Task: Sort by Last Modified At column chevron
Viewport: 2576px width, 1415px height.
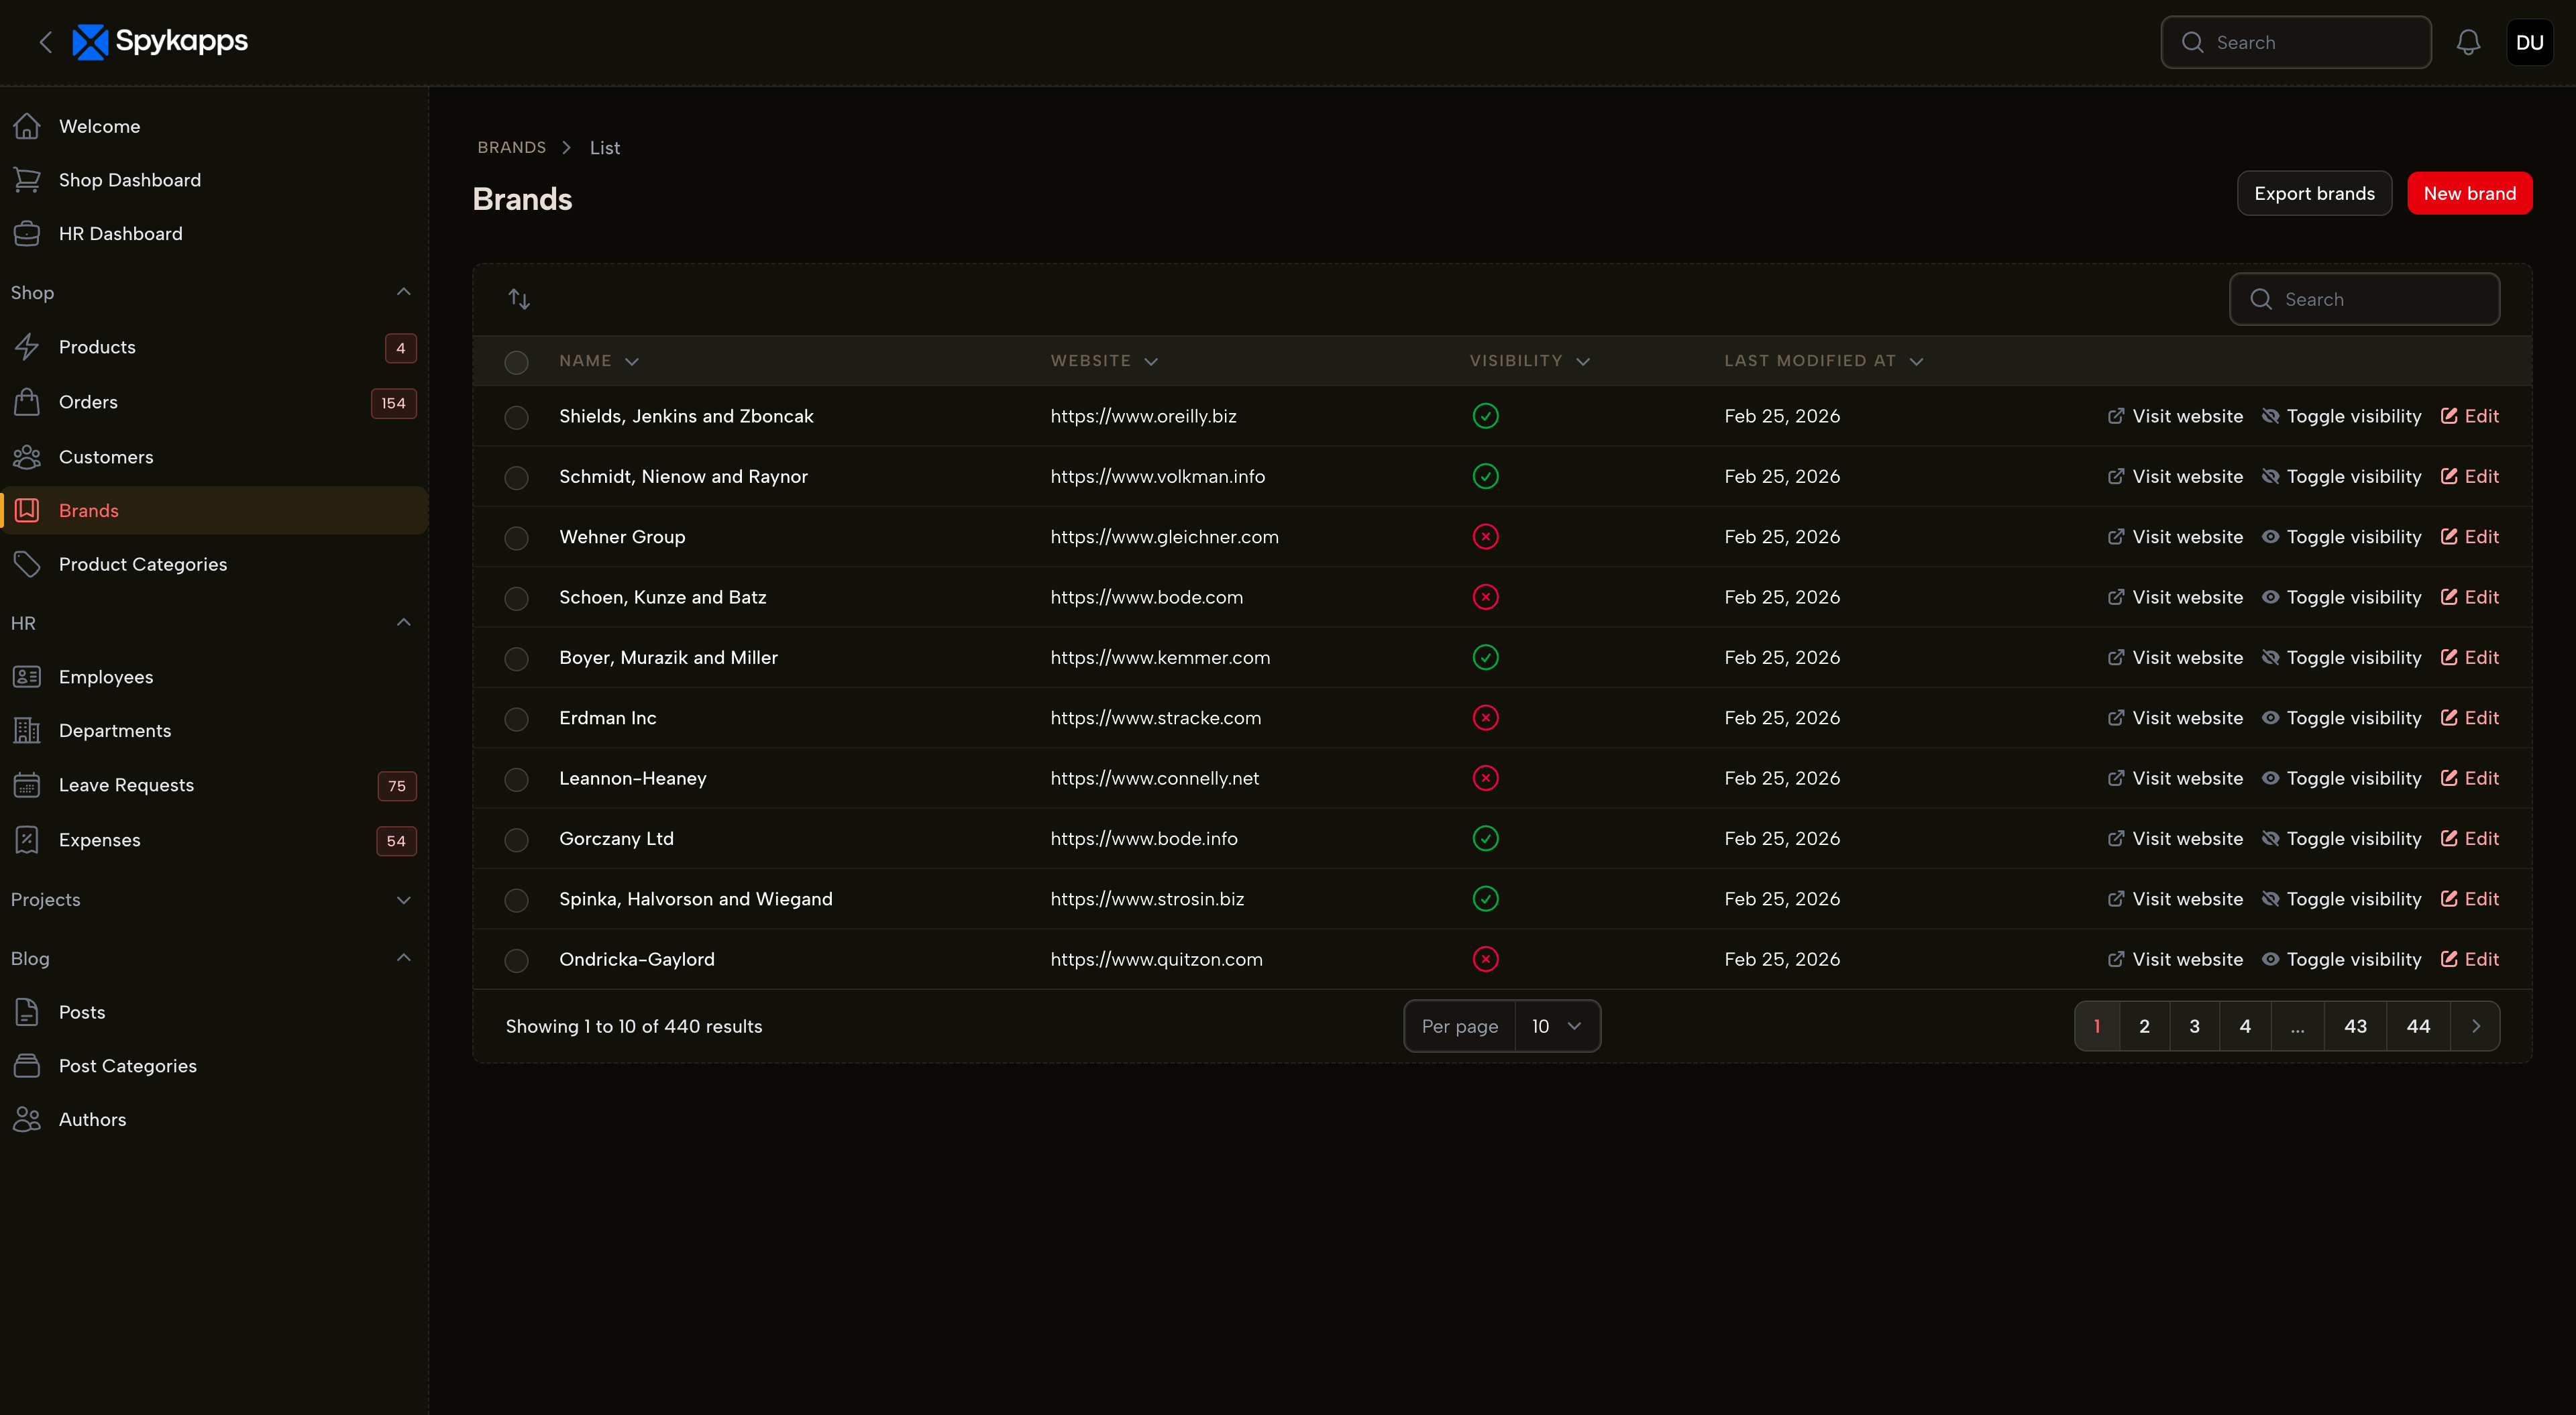Action: [1916, 361]
